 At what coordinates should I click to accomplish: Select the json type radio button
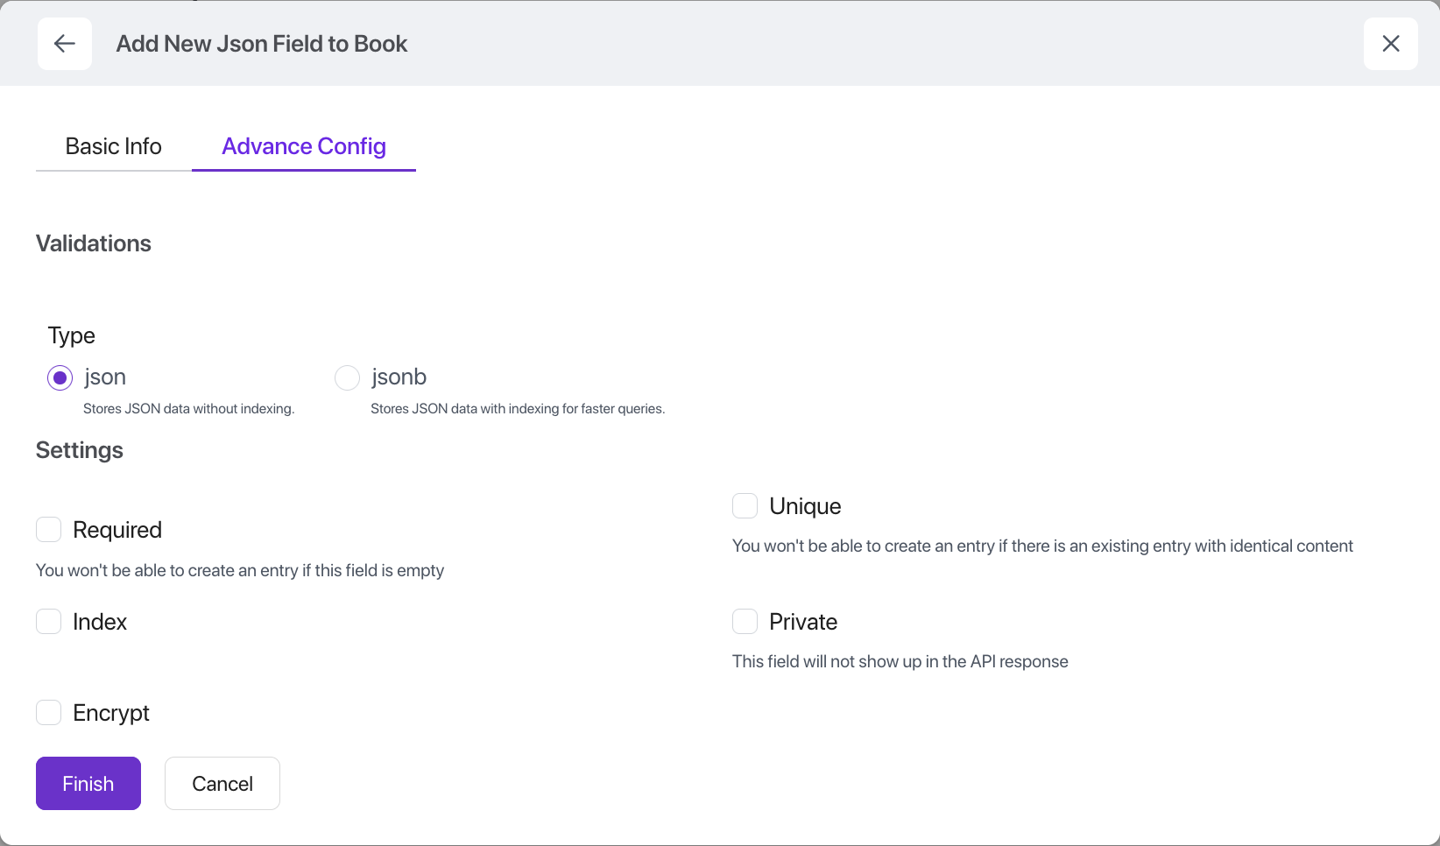pos(60,378)
